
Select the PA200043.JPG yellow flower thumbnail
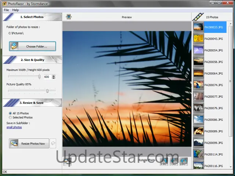198,38
